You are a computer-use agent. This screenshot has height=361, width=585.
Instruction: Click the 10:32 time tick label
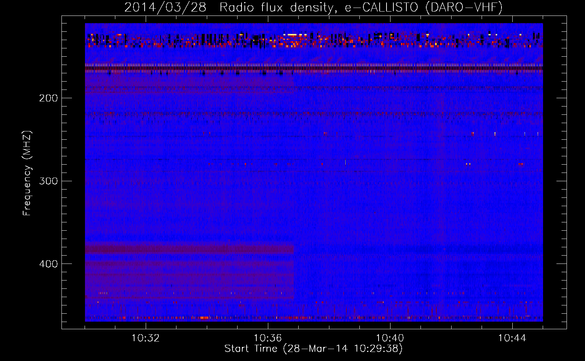click(146, 338)
